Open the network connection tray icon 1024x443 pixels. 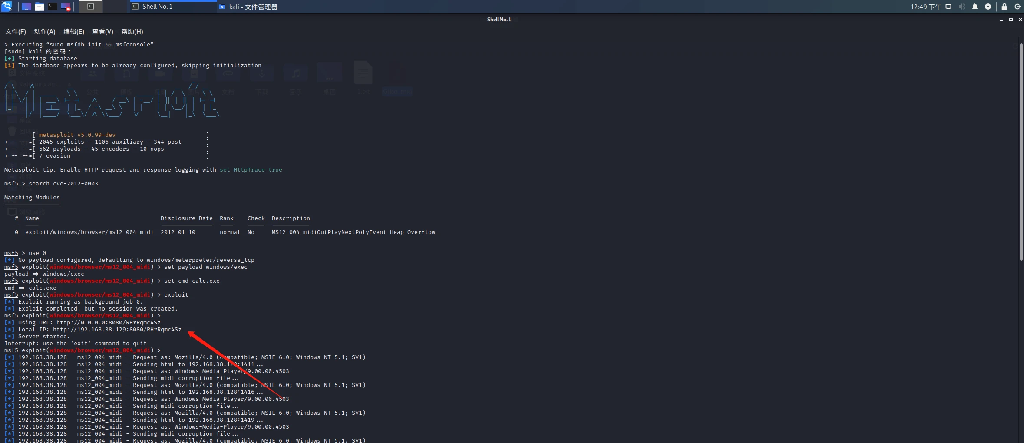[949, 7]
